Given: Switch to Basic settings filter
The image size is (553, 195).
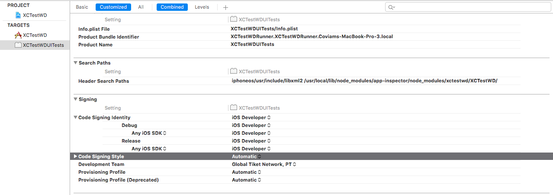Looking at the screenshot, I should tap(82, 7).
